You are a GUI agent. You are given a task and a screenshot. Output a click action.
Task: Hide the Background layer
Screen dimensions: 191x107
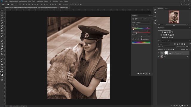point(159,57)
